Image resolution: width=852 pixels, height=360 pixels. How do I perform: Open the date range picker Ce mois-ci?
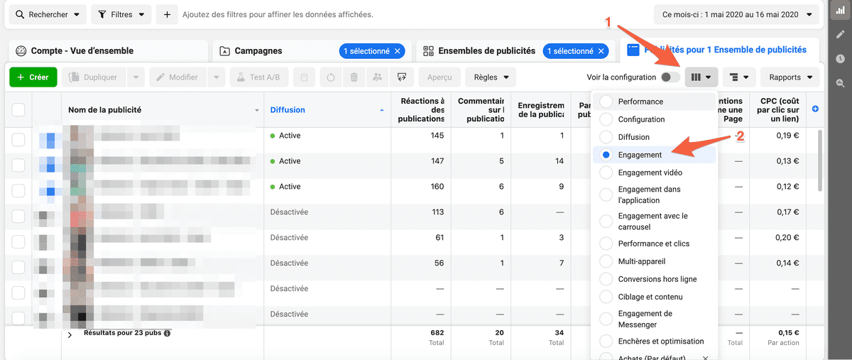pos(736,14)
